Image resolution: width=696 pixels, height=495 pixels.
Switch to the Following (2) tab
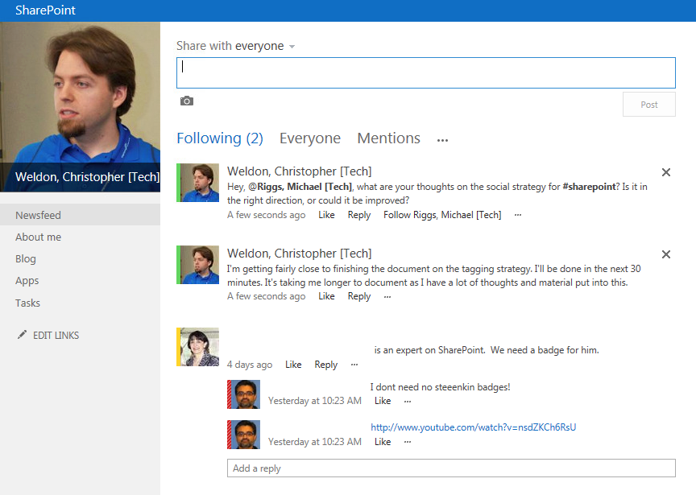click(220, 138)
